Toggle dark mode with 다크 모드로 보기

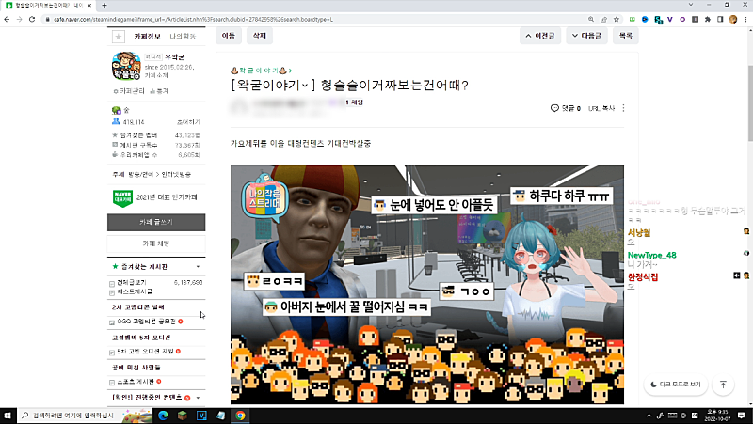click(675, 385)
